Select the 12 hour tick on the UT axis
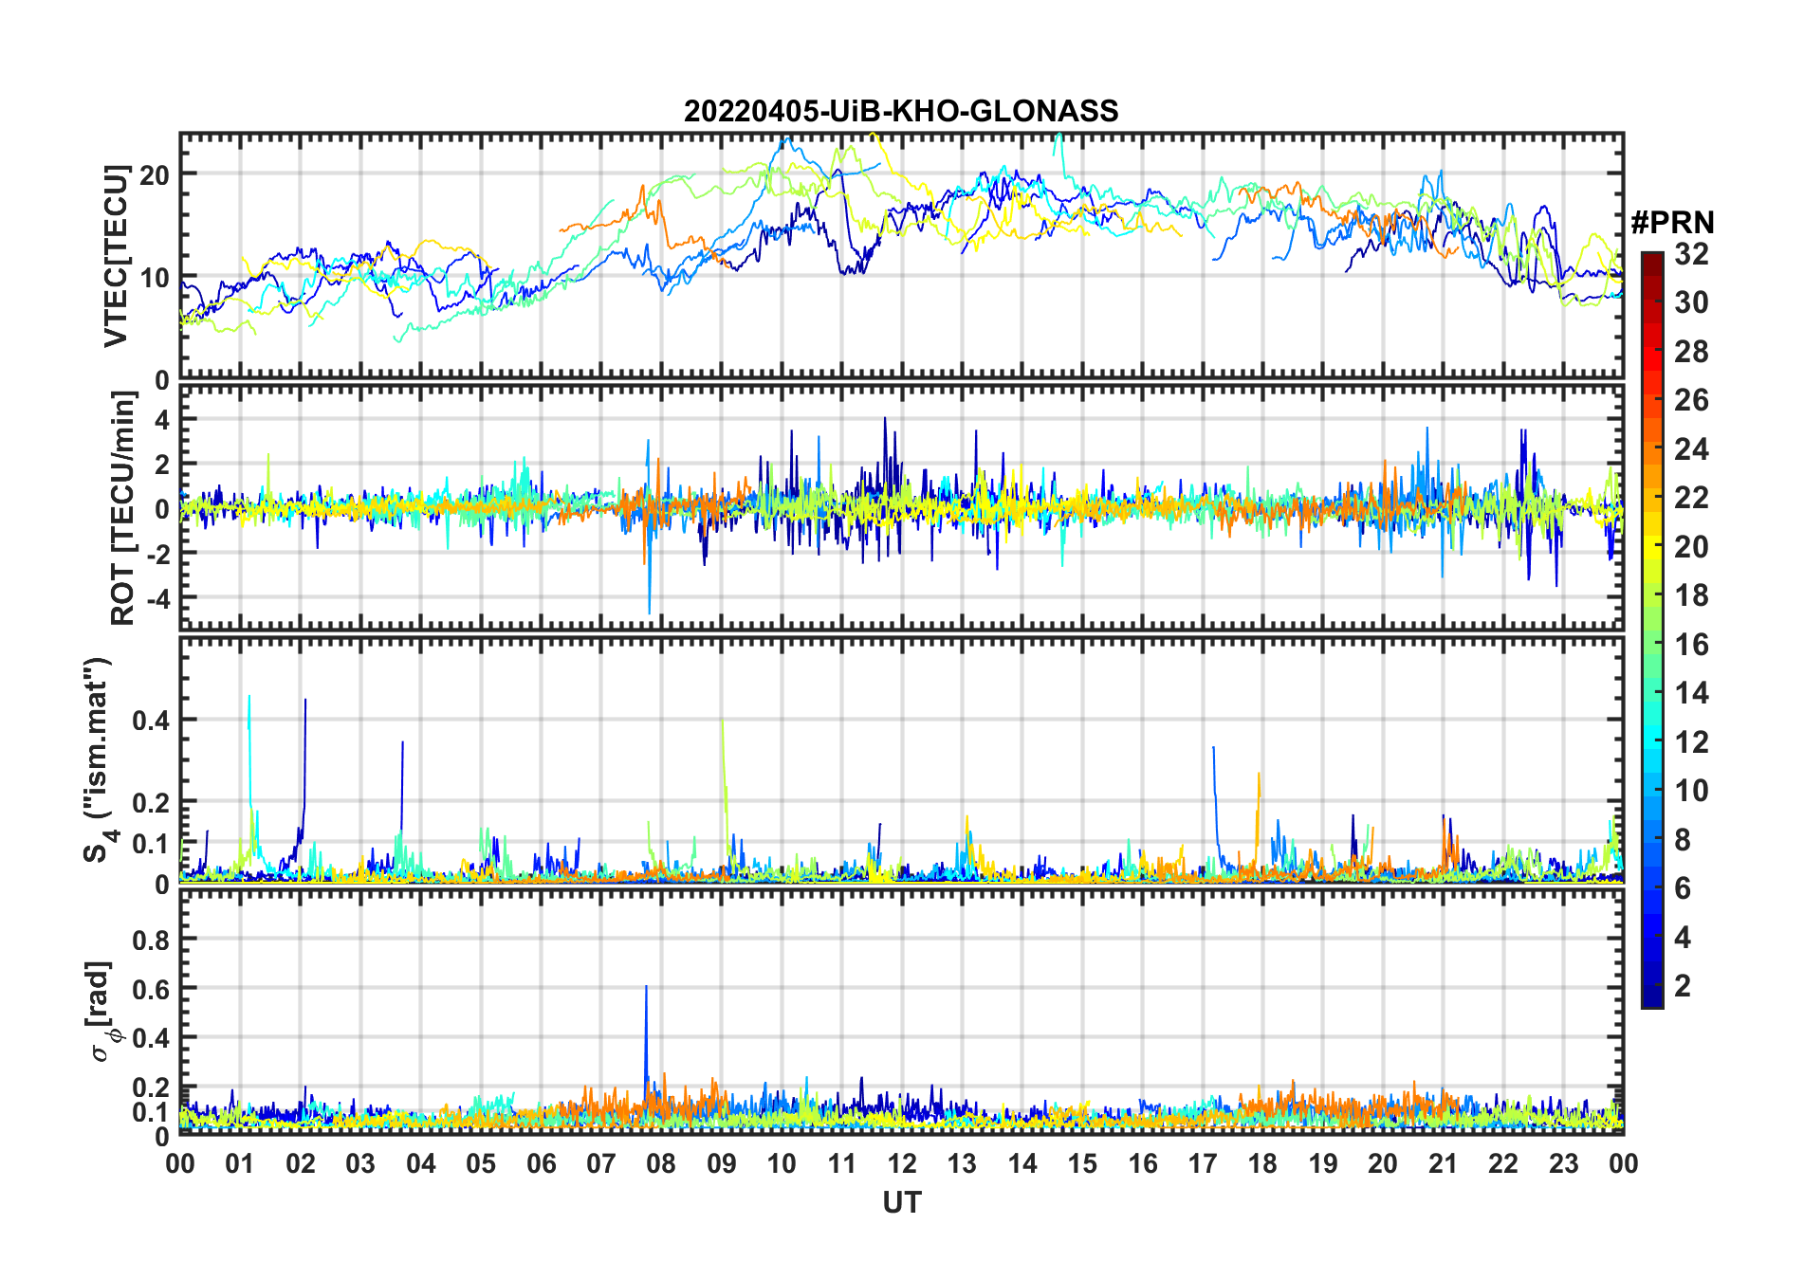 (x=902, y=1163)
